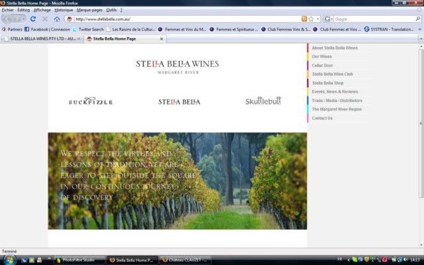Open Trade / Media / Distributors link
The width and height of the screenshot is (424, 265).
(337, 101)
